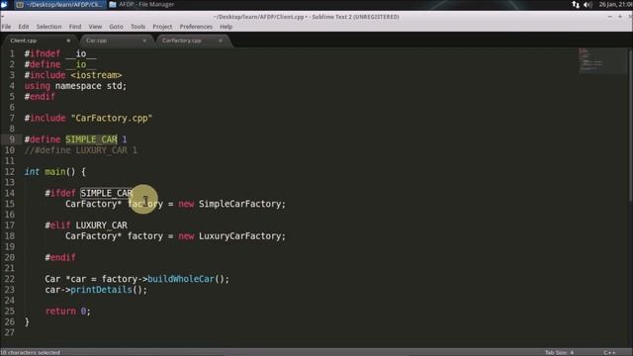Click the #endif on line 5
The image size is (633, 356).
pyautogui.click(x=40, y=97)
